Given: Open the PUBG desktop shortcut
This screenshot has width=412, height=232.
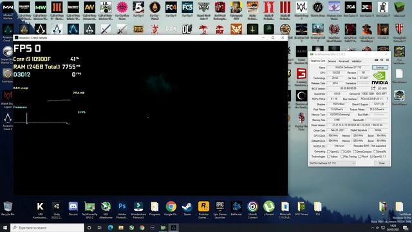Looking at the screenshot, I should (138, 29).
